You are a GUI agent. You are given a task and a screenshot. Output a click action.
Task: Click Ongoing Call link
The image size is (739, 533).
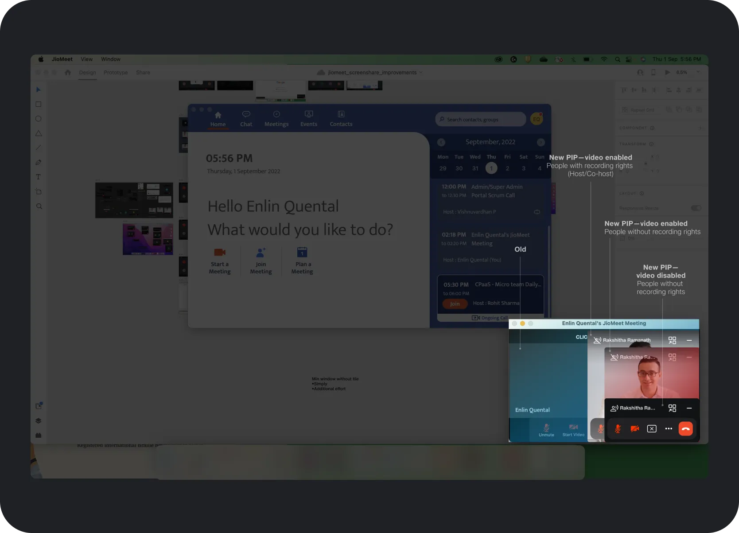[490, 318]
